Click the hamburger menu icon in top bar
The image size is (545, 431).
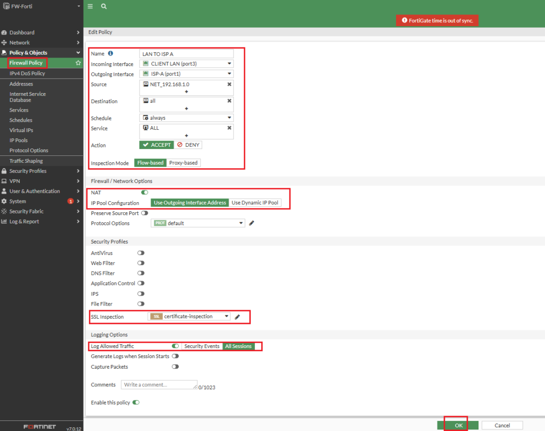tap(90, 6)
